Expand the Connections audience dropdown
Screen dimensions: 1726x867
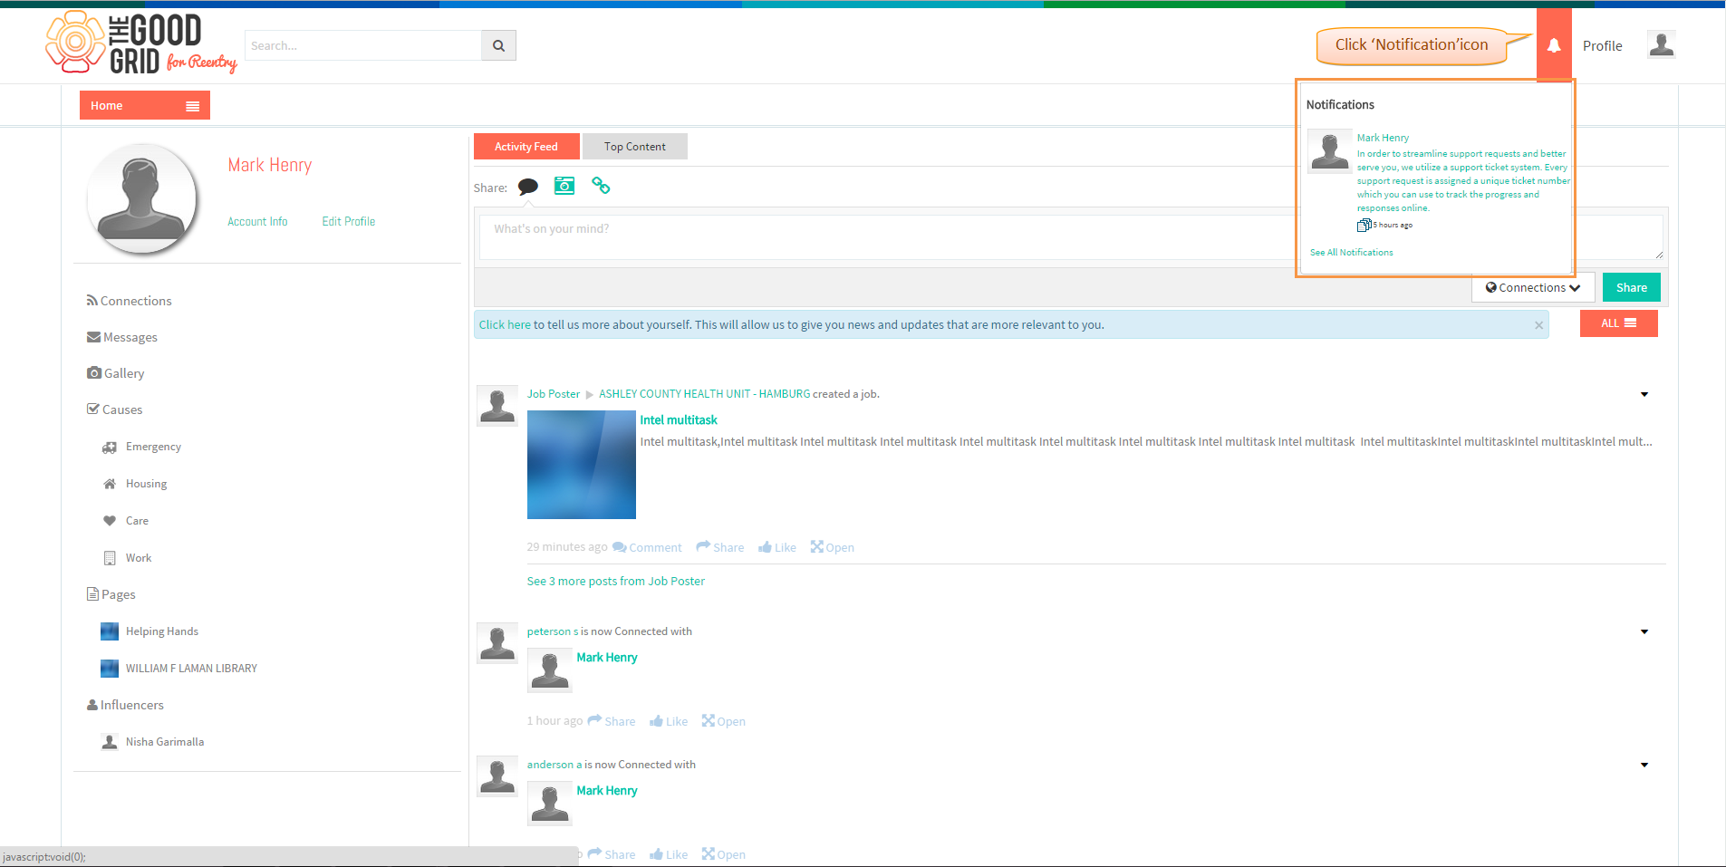coord(1533,288)
